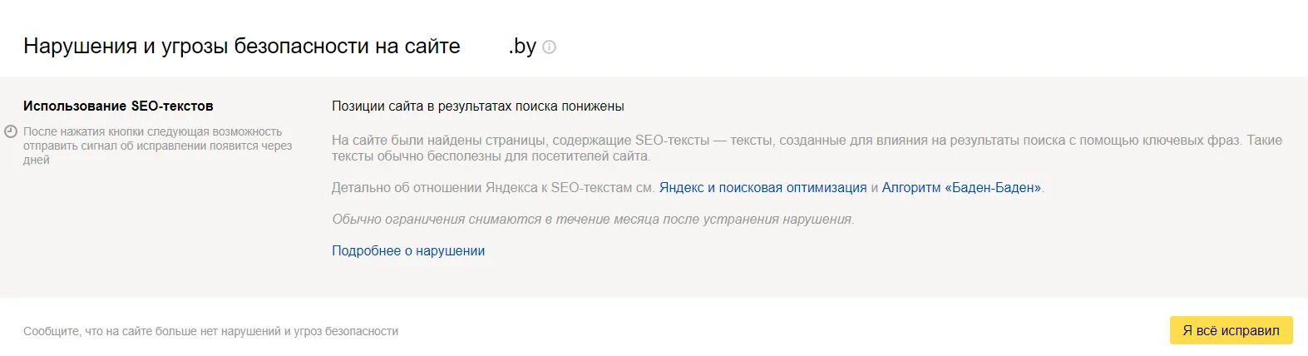
Task: Click the italic note 'Обычно ограничения снимаются'
Action: [x=593, y=220]
